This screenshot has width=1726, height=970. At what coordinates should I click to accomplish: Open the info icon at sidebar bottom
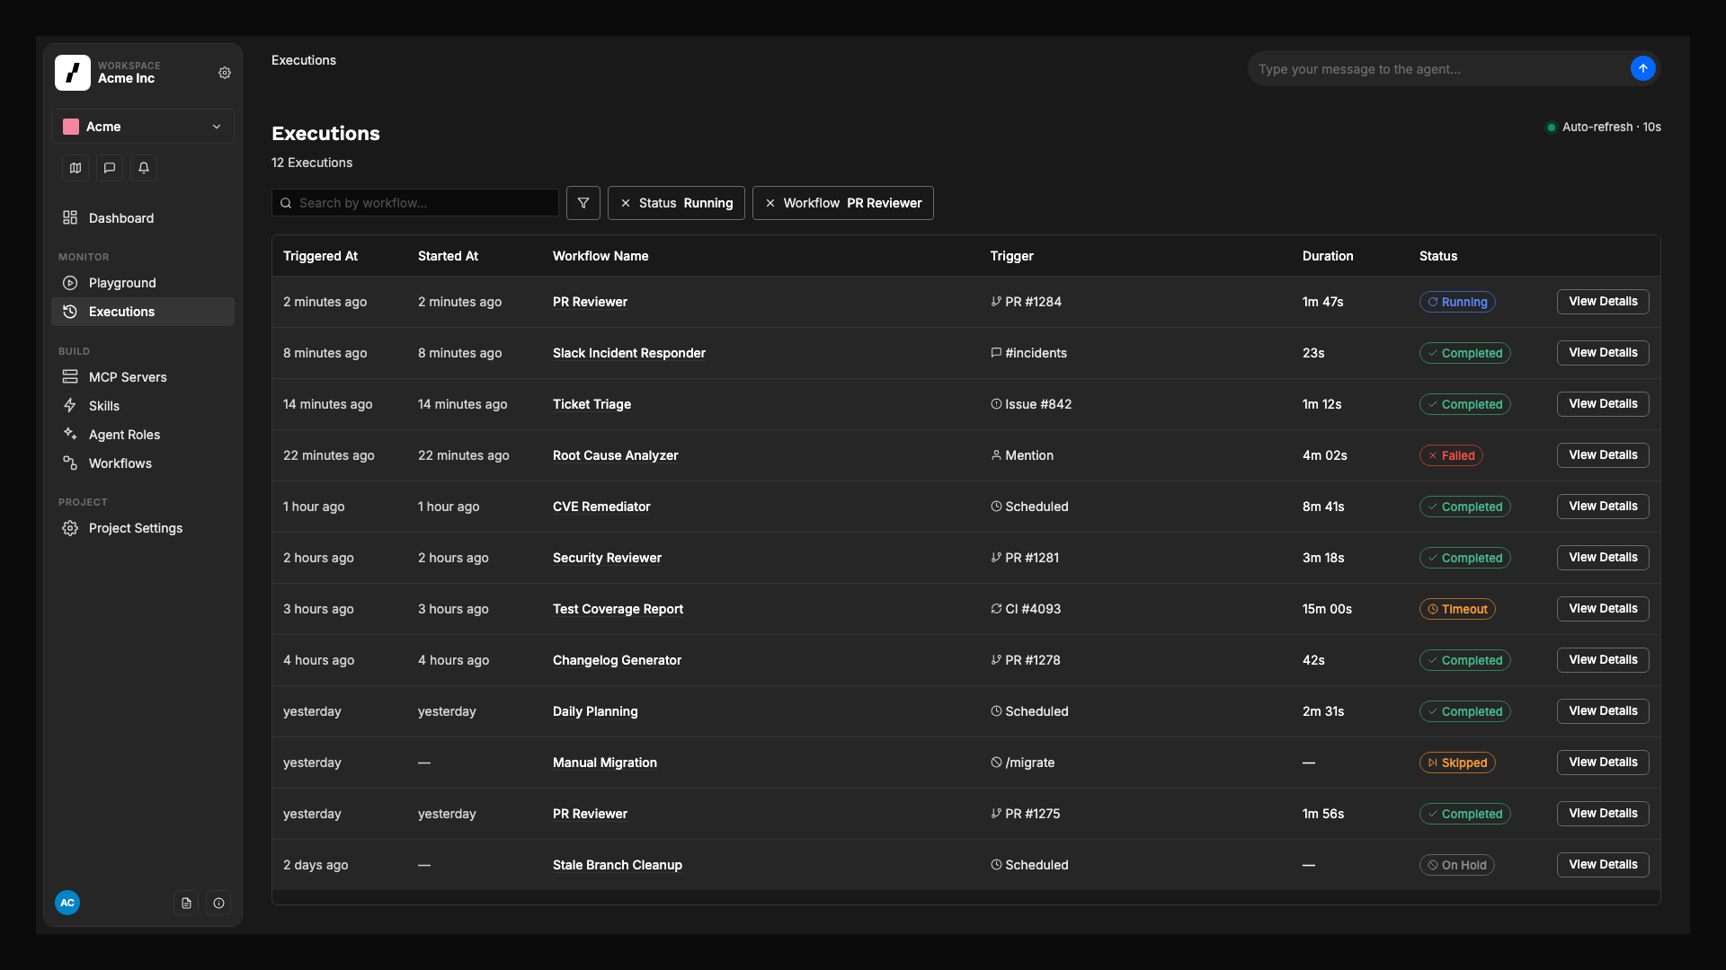(x=218, y=903)
